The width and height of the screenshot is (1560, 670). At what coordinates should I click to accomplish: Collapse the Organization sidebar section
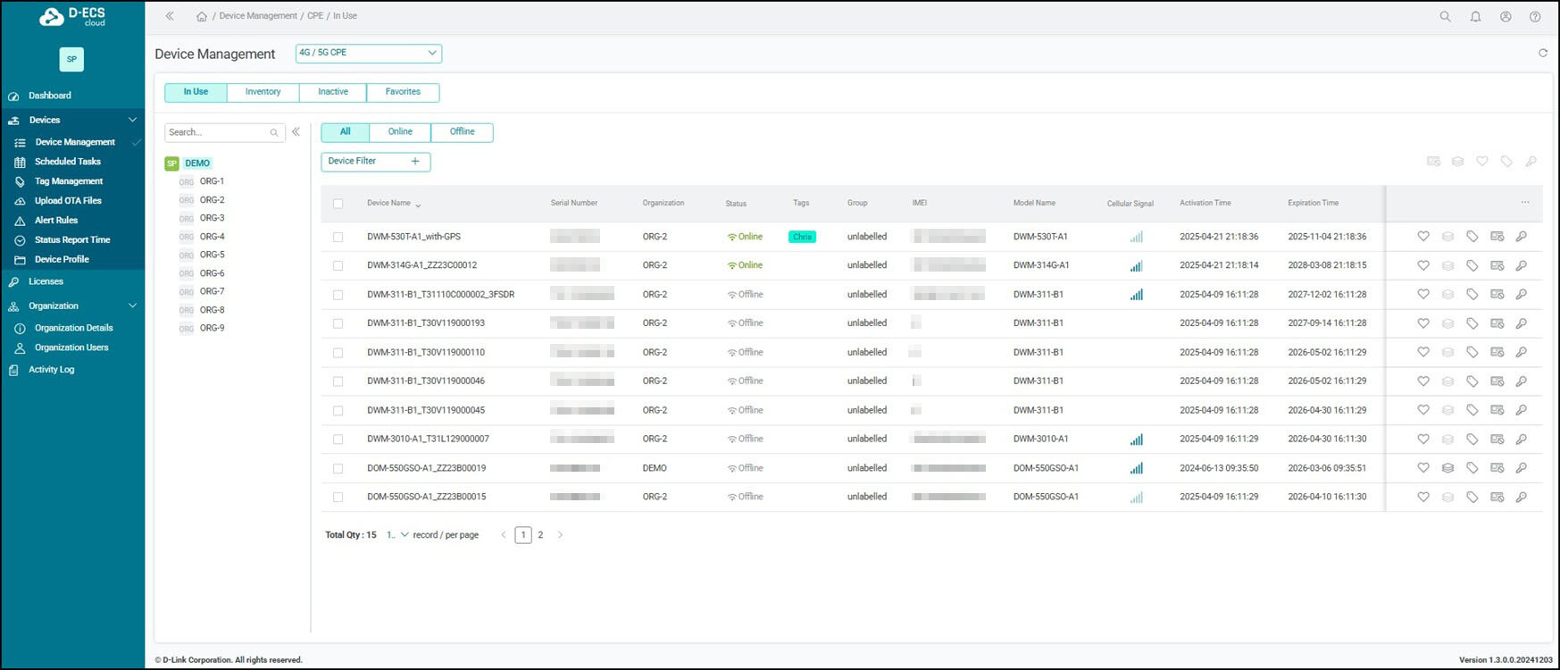tap(132, 306)
